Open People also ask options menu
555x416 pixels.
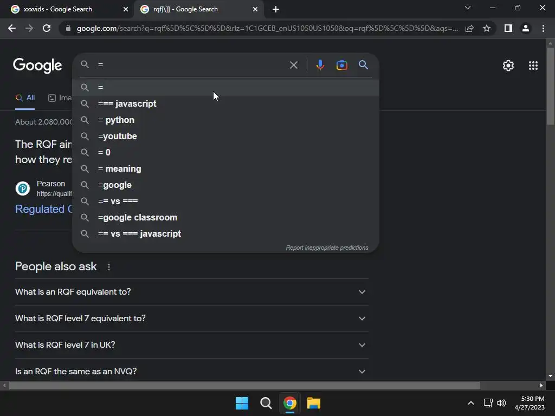coord(108,267)
